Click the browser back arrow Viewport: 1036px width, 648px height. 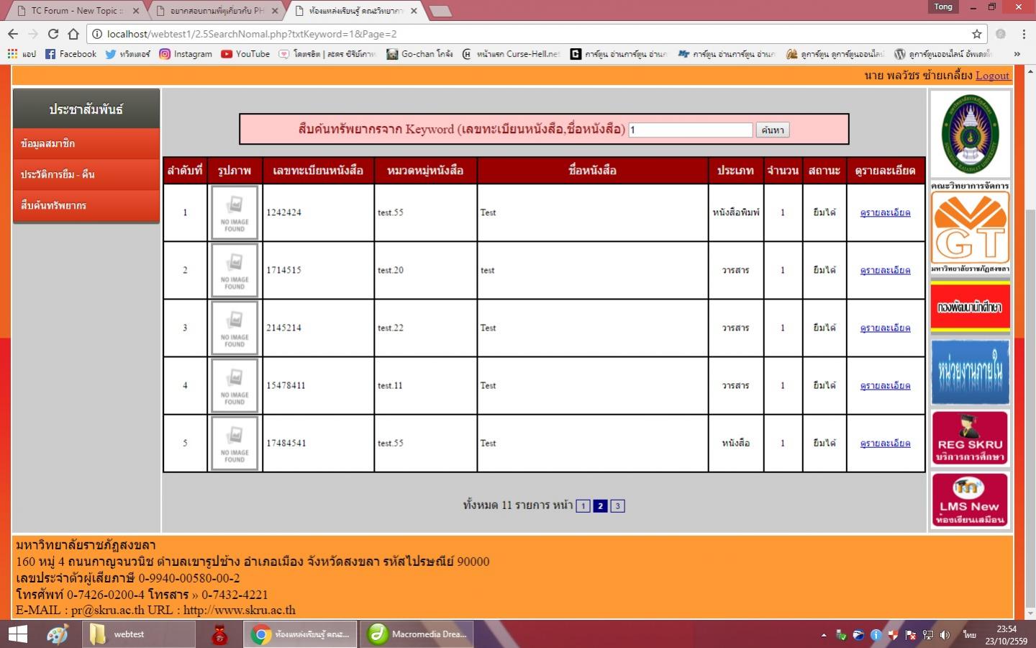tap(13, 34)
